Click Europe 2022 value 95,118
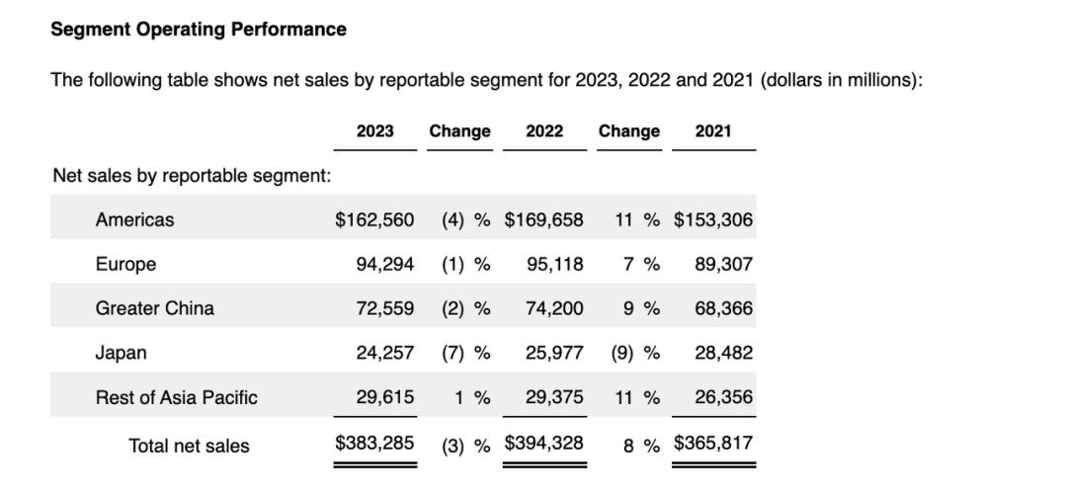Viewport: 1067px width, 495px height. point(554,264)
